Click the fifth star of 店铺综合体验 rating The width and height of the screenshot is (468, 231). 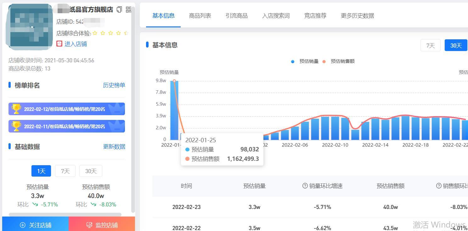point(126,33)
